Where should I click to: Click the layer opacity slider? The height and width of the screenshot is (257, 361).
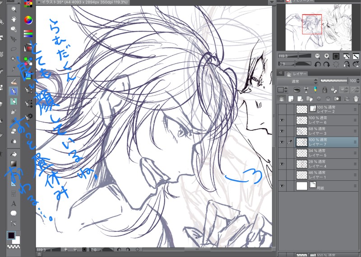click(x=333, y=81)
